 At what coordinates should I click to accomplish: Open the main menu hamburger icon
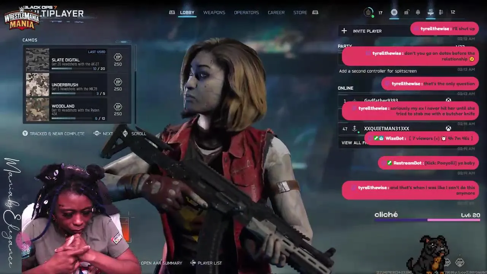point(394,13)
